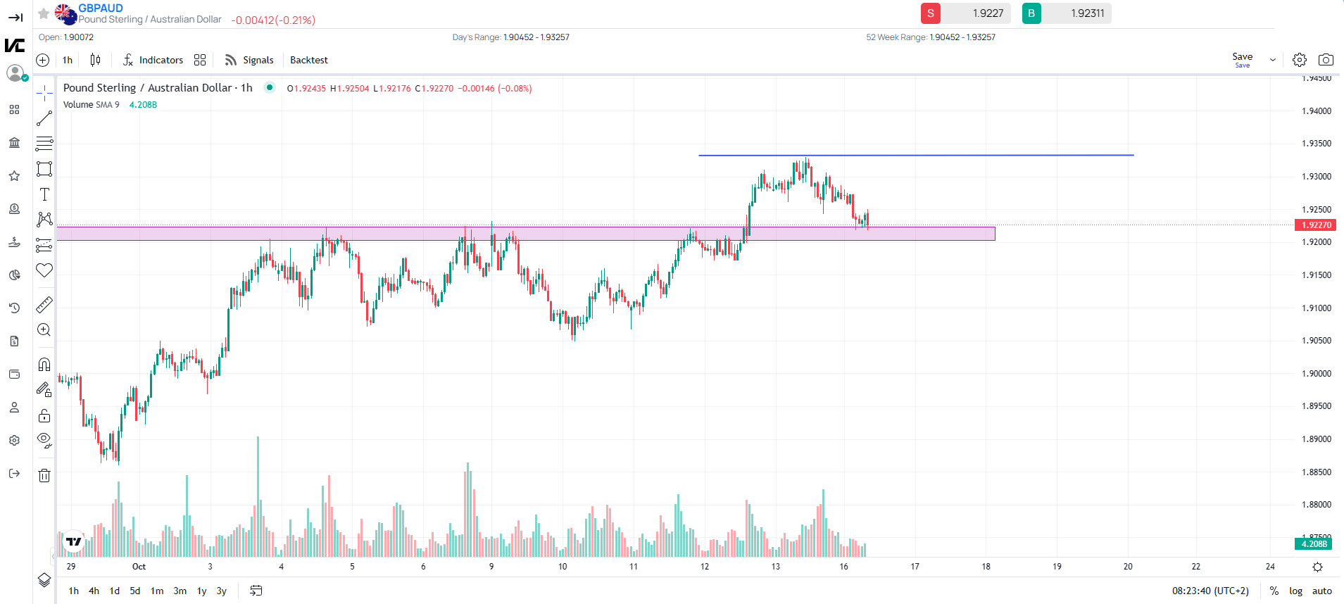Switch to the 1d time range
The height and width of the screenshot is (604, 1344).
point(115,591)
